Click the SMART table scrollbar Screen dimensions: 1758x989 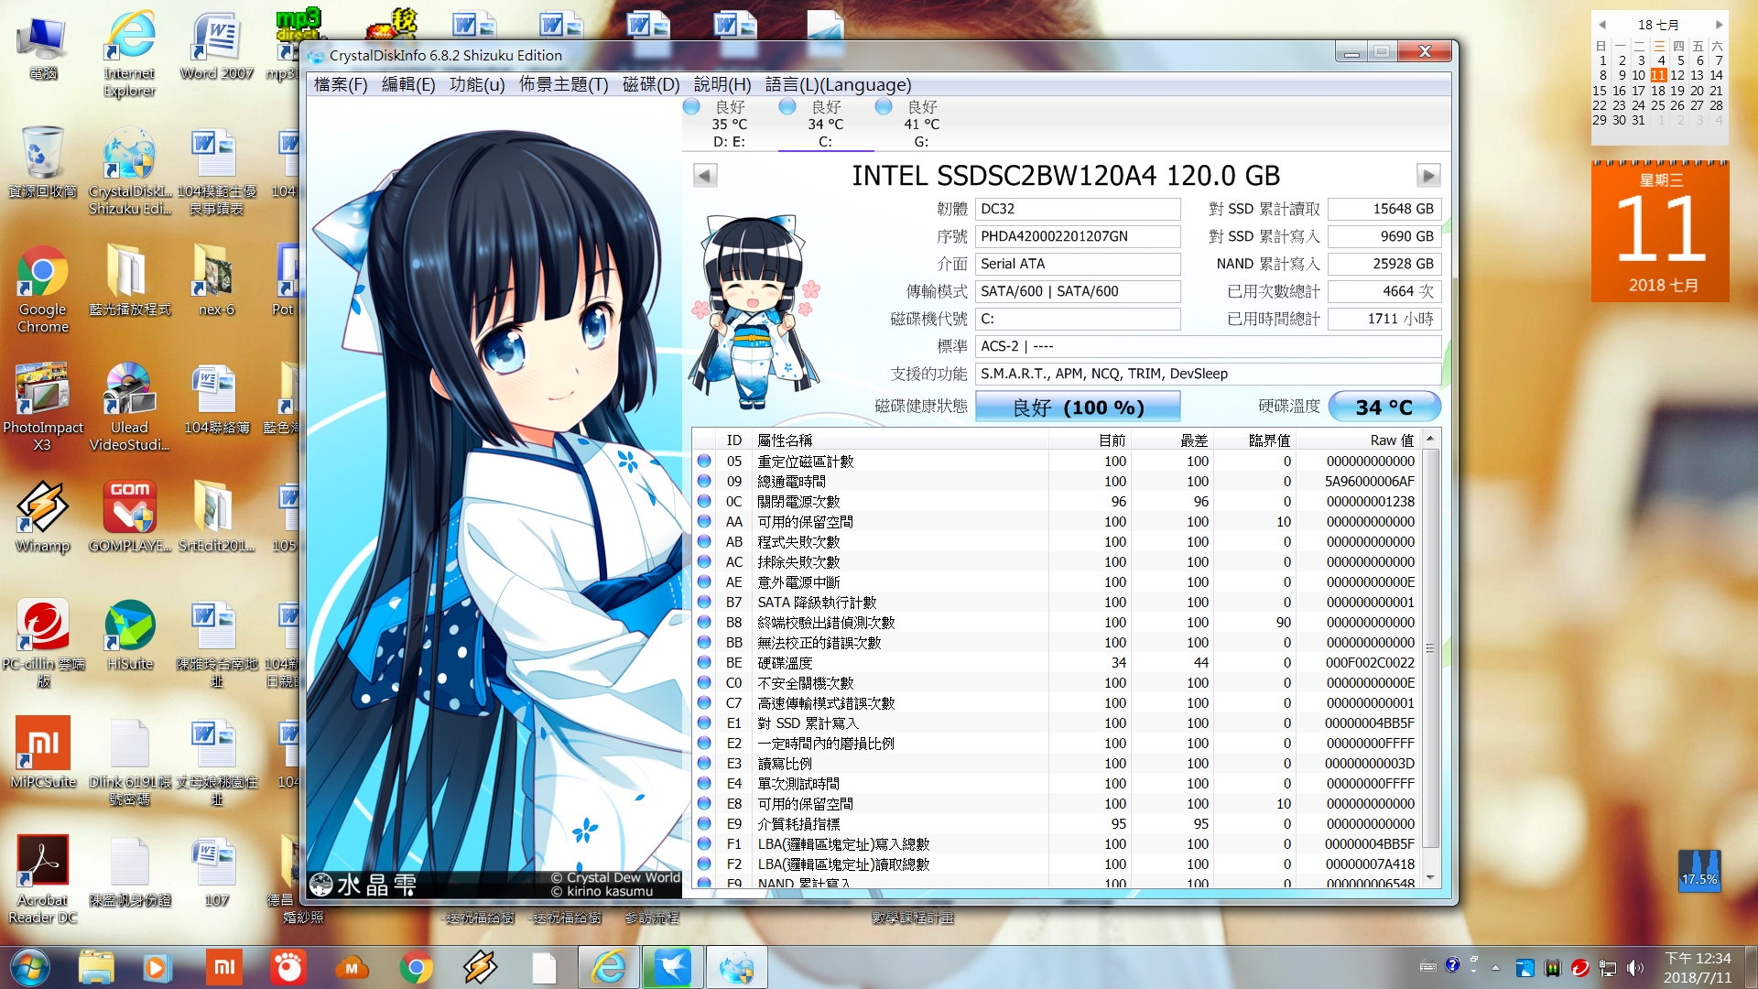[1430, 650]
